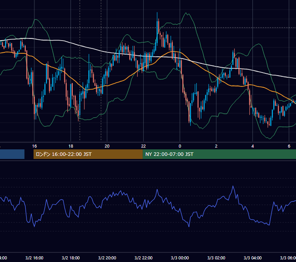Click the tall candle spike after 22:00
The height and width of the screenshot is (262, 296).
coord(157,28)
